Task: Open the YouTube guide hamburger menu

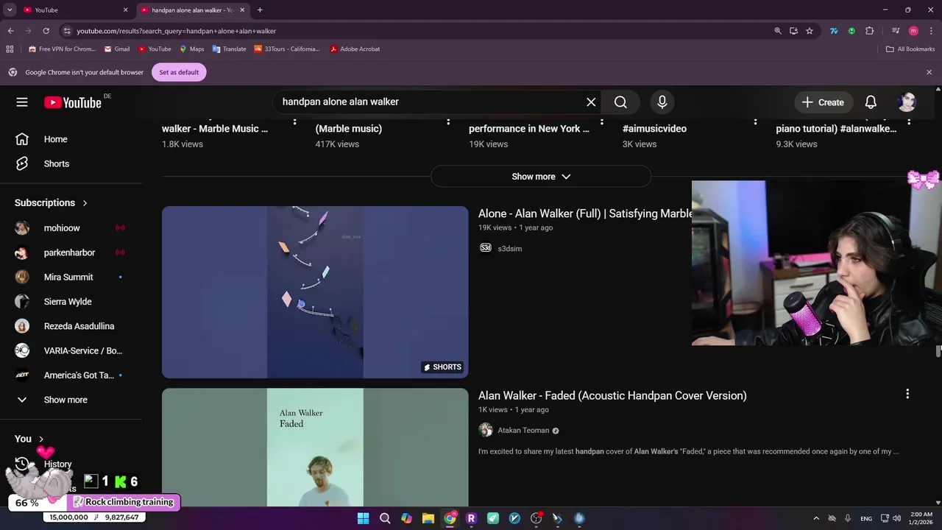Action: pyautogui.click(x=22, y=102)
